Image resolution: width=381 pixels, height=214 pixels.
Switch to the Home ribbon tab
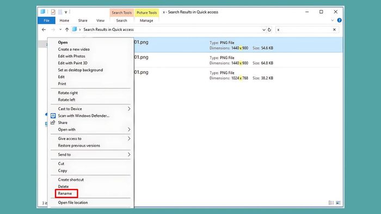click(x=64, y=21)
